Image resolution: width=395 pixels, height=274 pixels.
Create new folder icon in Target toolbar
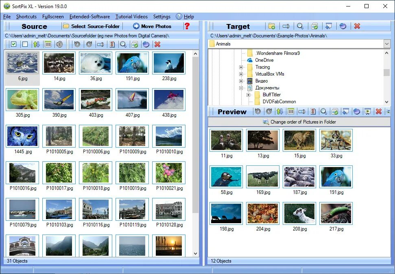click(272, 26)
